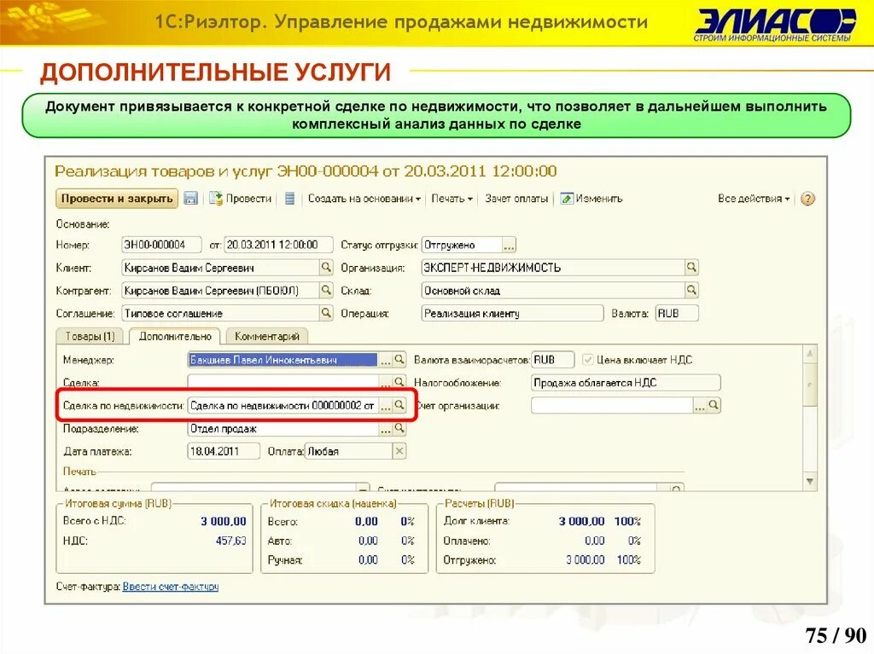Expand the Печать dropdown menu
The height and width of the screenshot is (654, 874).
tap(452, 199)
